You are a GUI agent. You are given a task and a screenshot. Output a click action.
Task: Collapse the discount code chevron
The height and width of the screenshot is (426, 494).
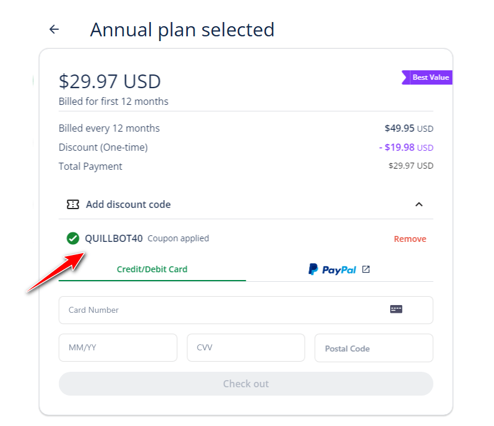[419, 204]
